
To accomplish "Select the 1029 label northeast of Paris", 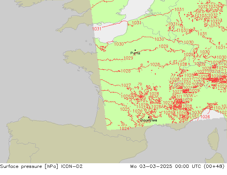I will click(163, 46).
